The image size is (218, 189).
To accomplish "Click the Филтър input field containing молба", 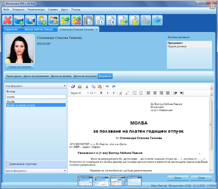I will pos(36,97).
